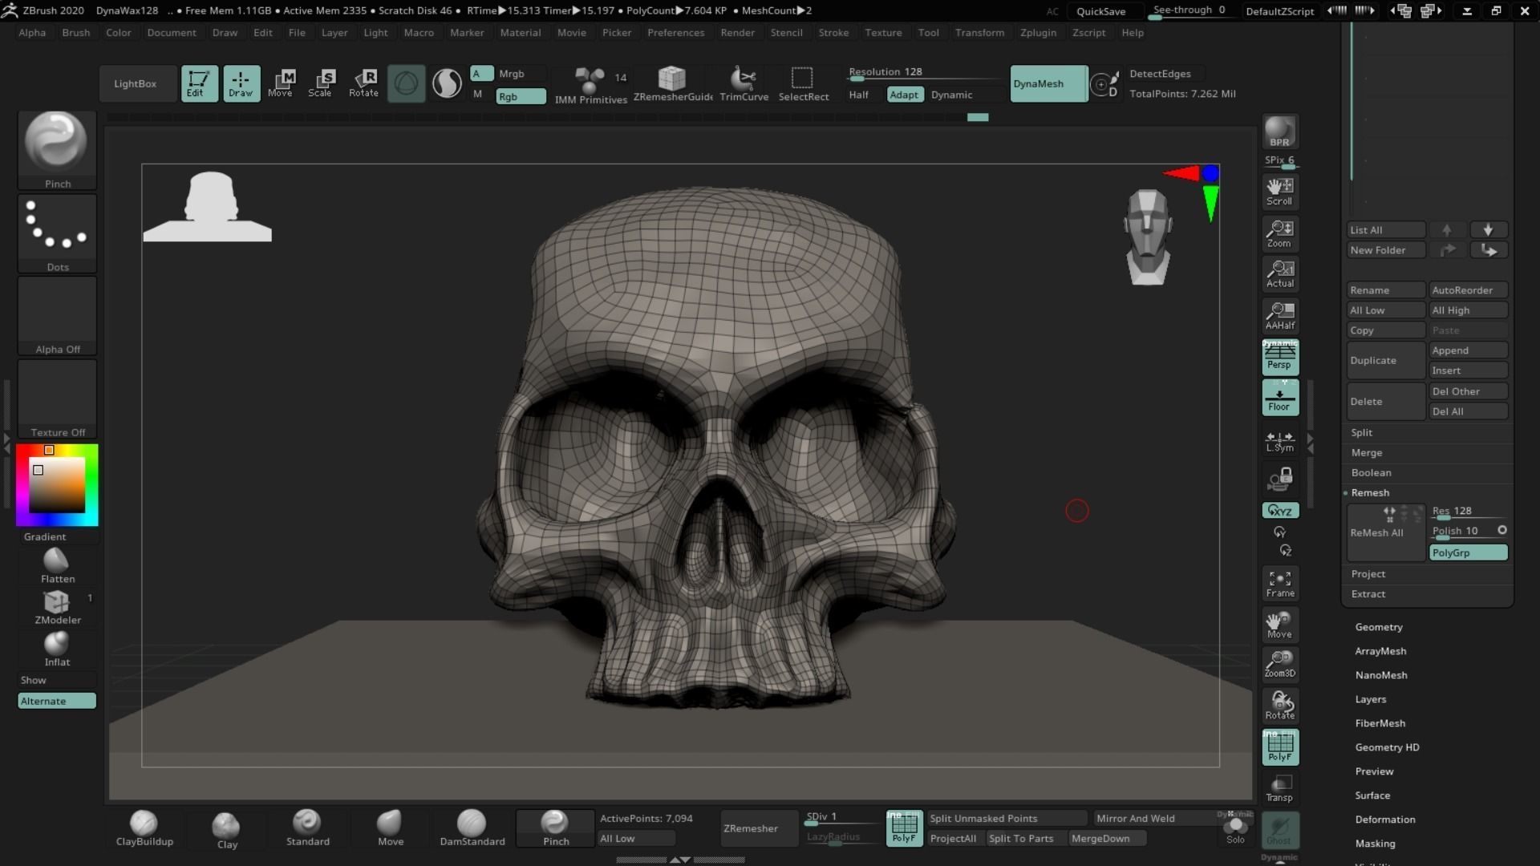Click the Texture Off slot

pyautogui.click(x=57, y=399)
